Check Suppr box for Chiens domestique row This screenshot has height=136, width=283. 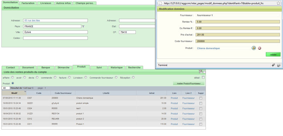(201, 98)
